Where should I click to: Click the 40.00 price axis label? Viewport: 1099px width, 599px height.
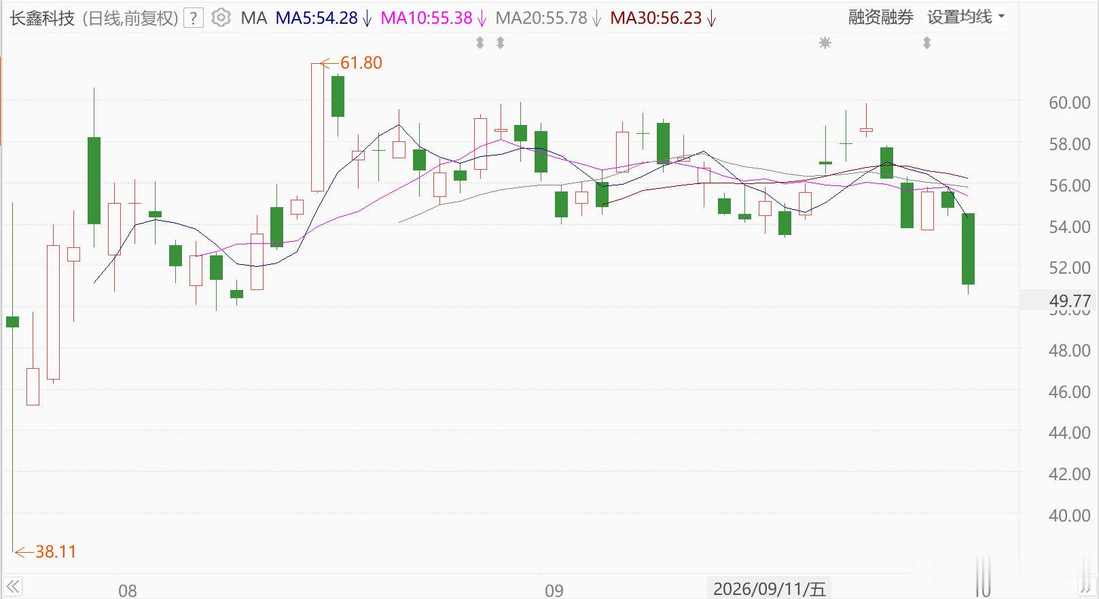pos(1070,515)
